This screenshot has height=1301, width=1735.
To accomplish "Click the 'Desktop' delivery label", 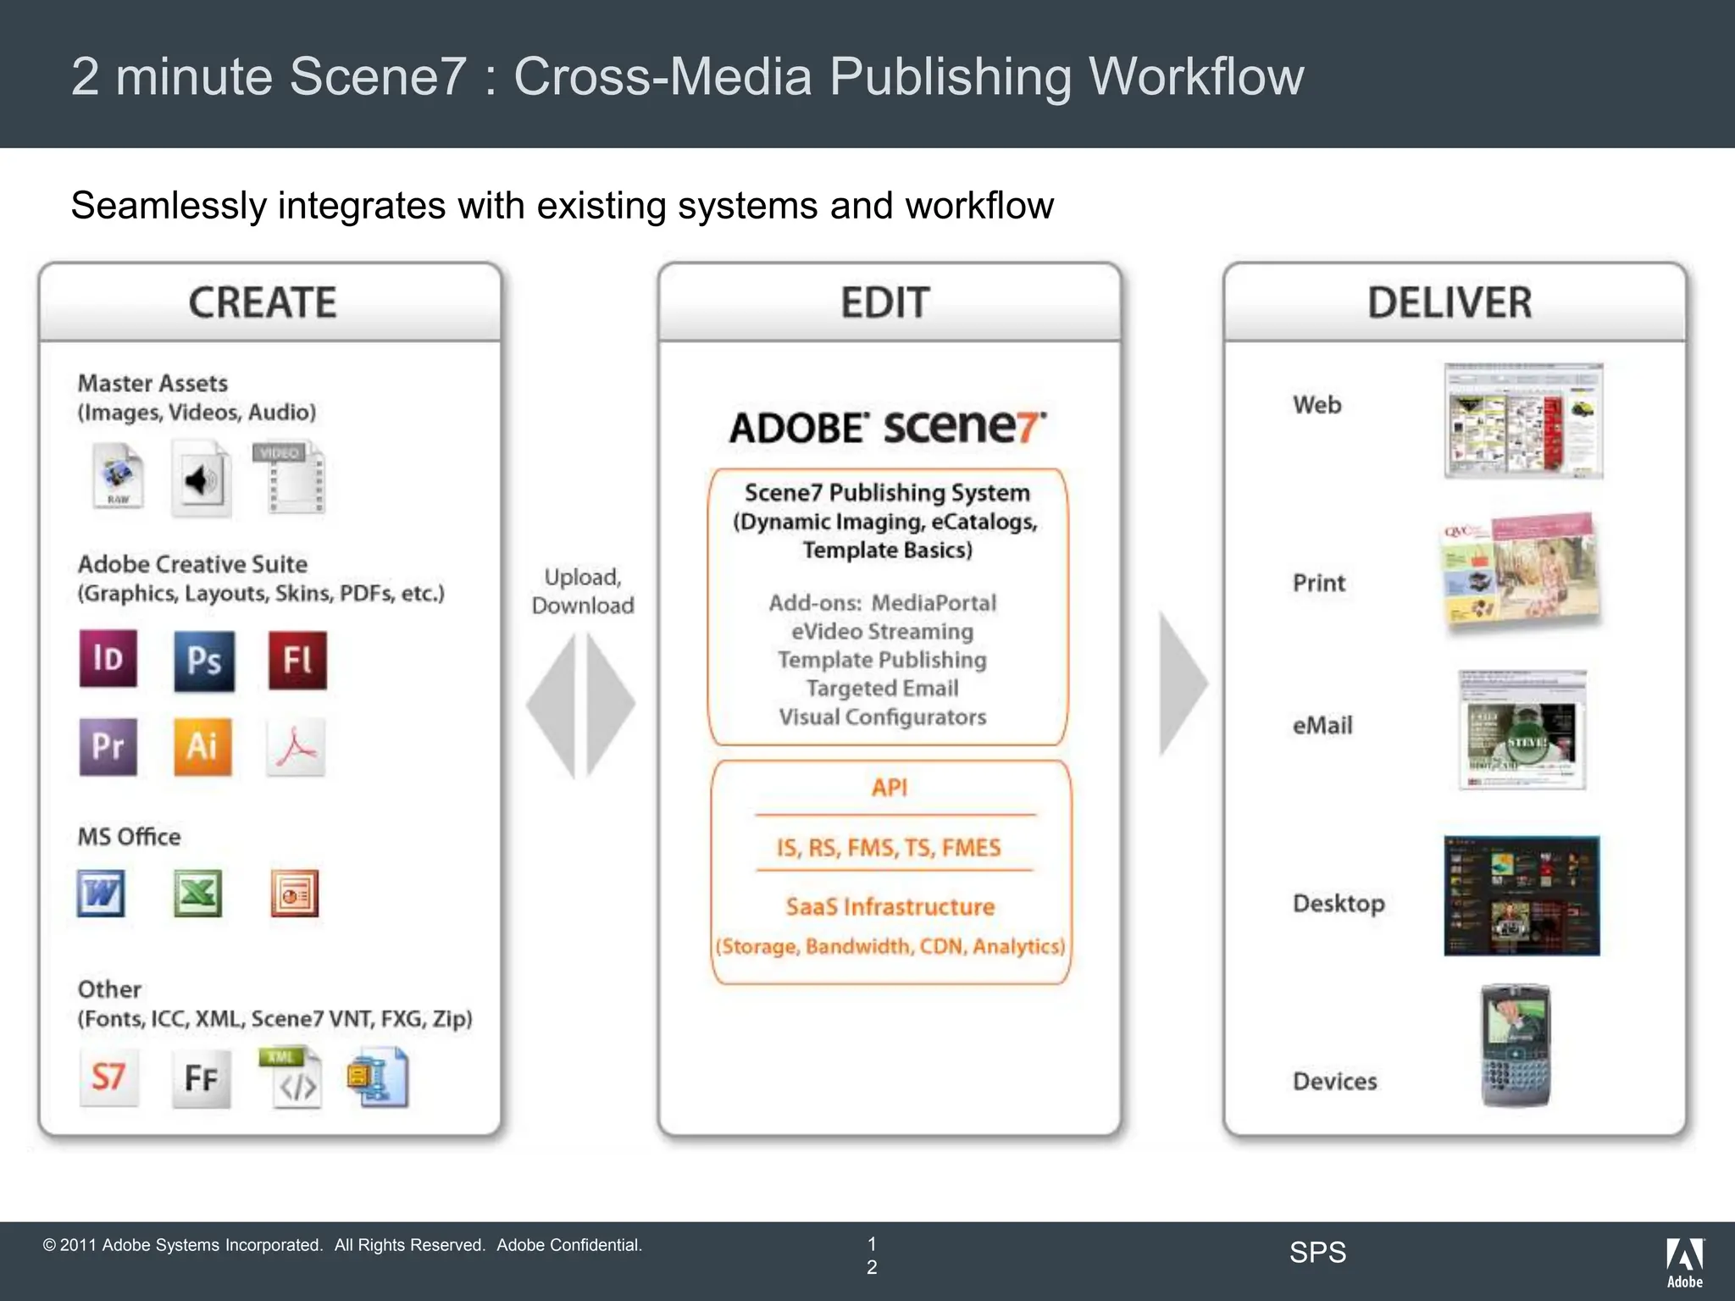I will (1339, 904).
